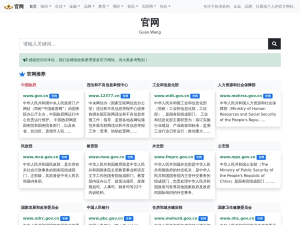Click the magnifier search button
The image size is (300, 225).
(274, 44)
